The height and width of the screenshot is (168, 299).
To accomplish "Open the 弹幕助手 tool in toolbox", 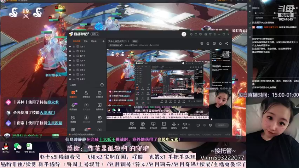I will tap(73, 94).
